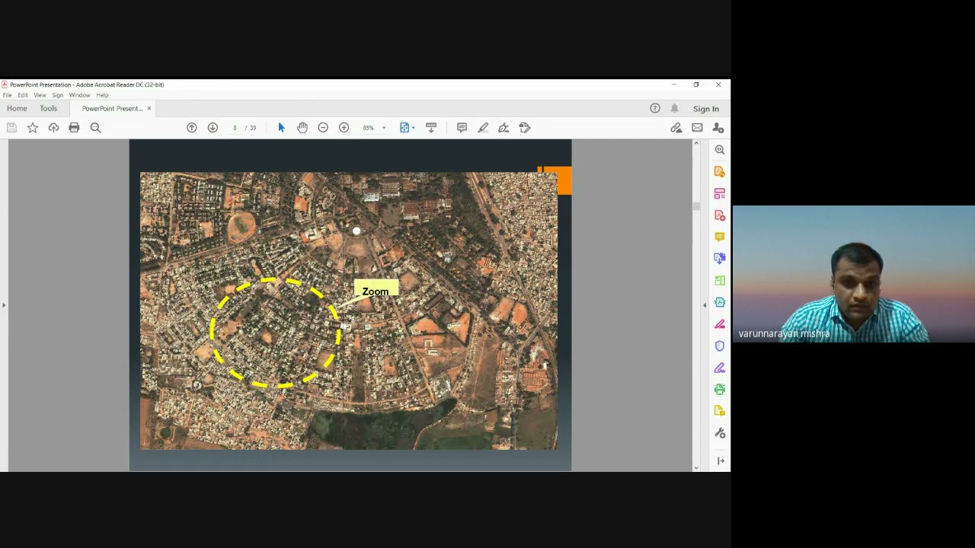This screenshot has width=975, height=548.
Task: Zoom in using the plus icon
Action: coord(344,128)
